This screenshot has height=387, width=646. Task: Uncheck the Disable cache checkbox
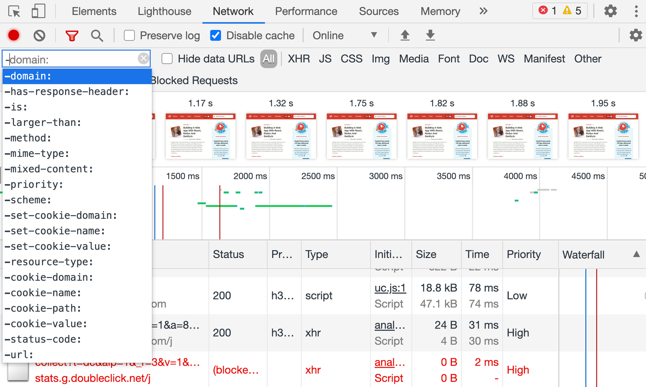point(216,36)
